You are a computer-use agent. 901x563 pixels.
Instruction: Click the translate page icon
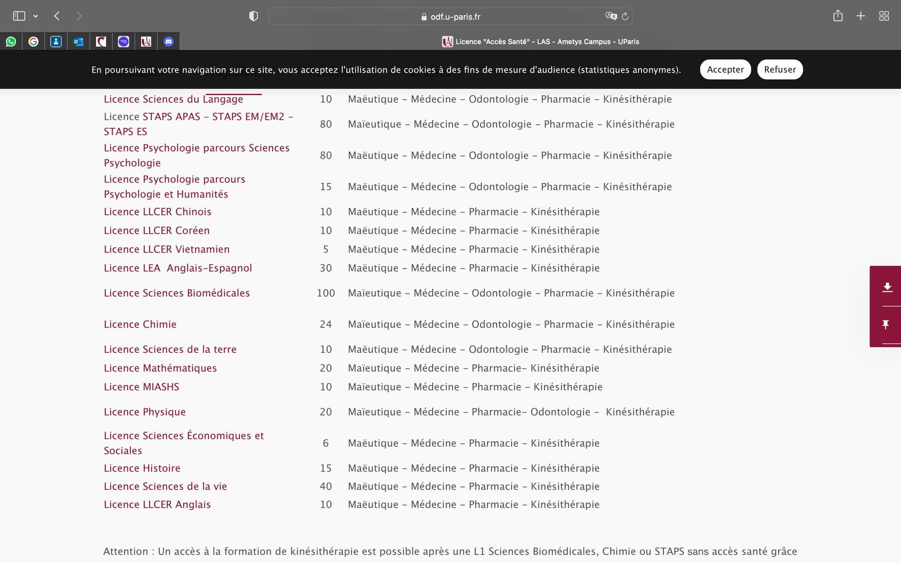[611, 16]
